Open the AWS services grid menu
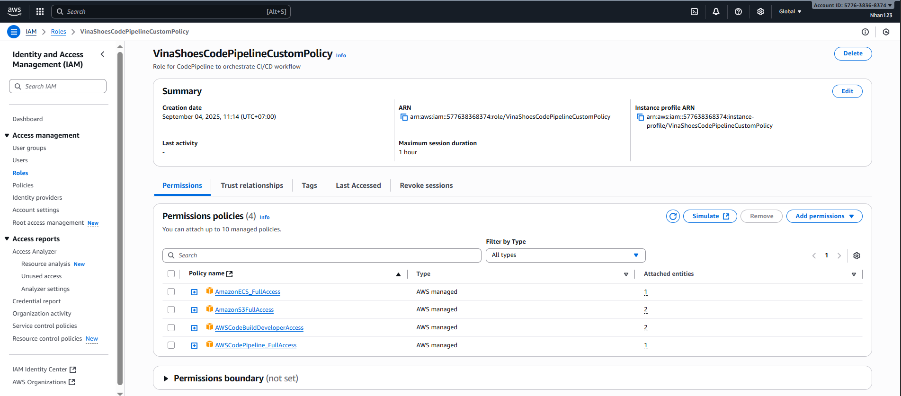 [x=40, y=11]
